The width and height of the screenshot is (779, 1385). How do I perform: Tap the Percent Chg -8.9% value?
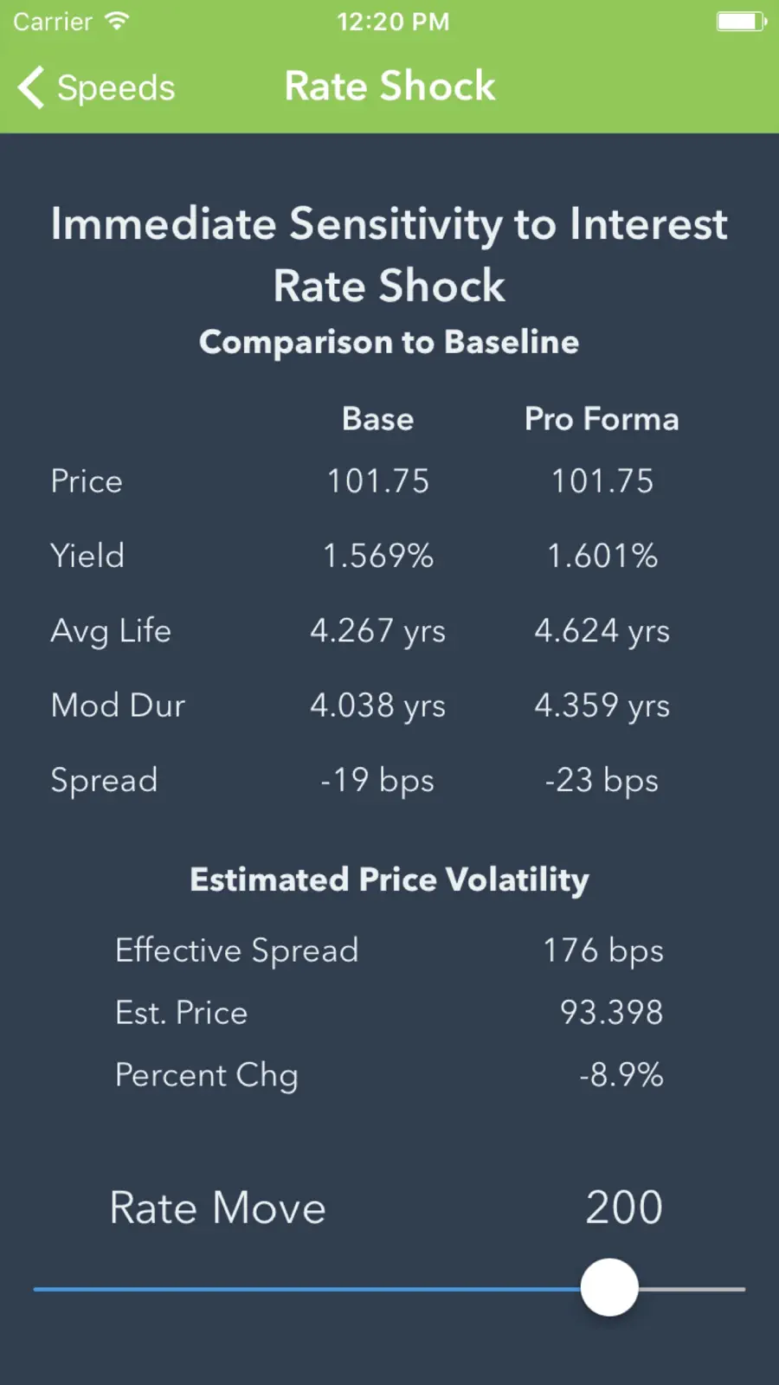pos(621,1074)
